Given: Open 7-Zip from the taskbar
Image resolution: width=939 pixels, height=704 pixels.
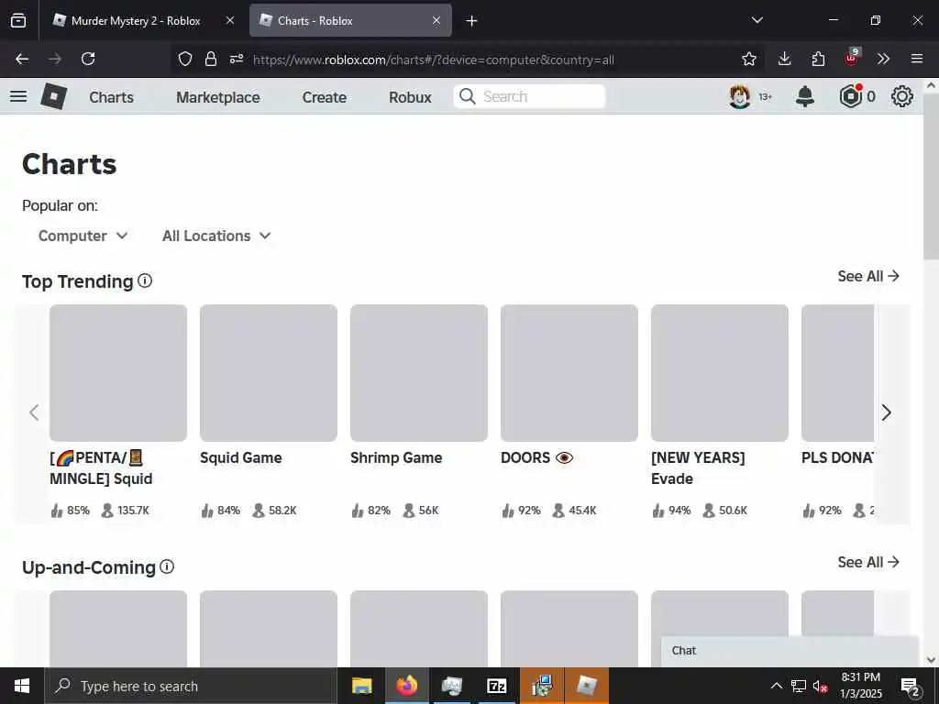Looking at the screenshot, I should pos(496,686).
